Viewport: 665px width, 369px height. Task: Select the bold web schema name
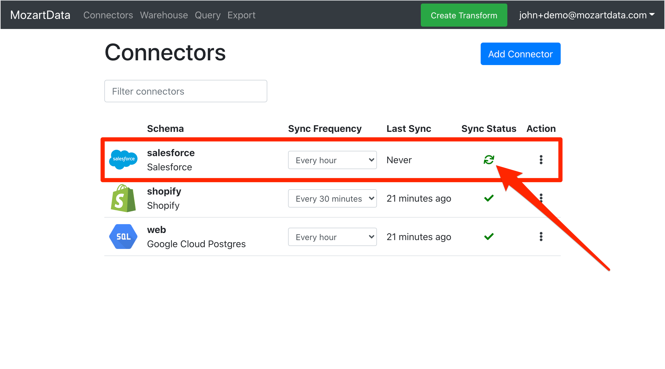(x=156, y=230)
